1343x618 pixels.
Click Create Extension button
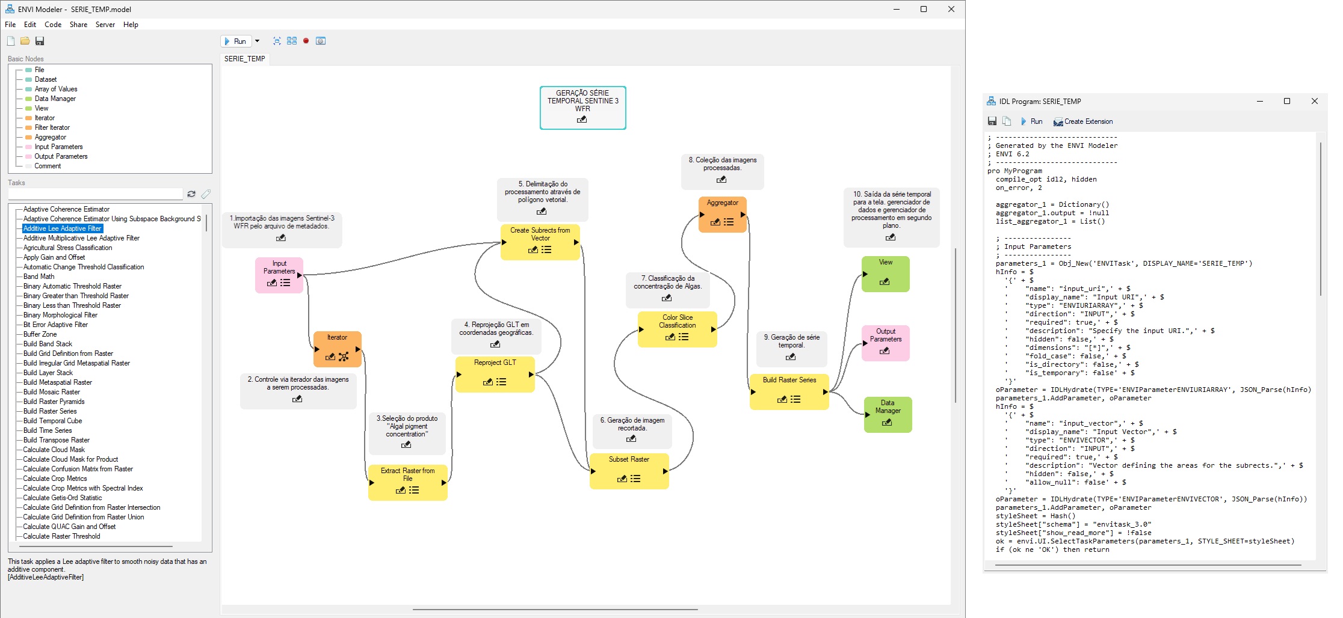tap(1083, 121)
